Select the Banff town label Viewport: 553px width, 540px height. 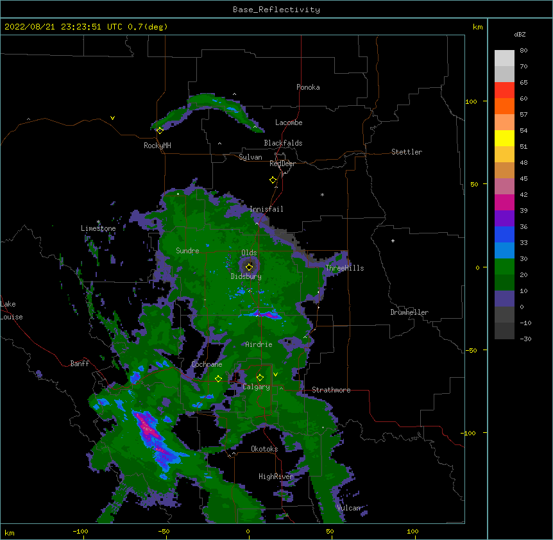click(x=80, y=364)
